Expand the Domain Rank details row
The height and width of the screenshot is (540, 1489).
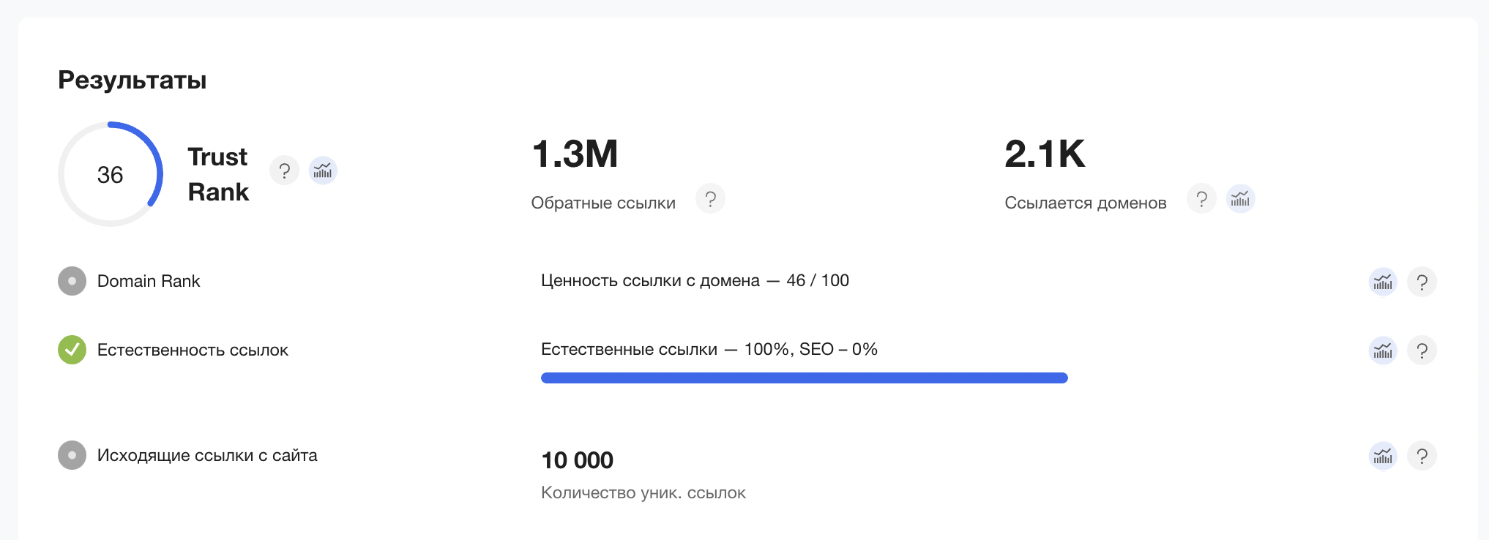click(x=149, y=281)
